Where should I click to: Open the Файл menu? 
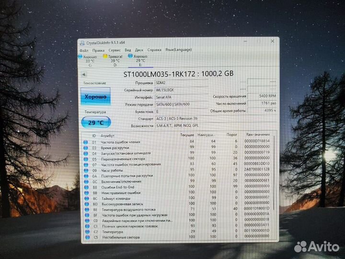pyautogui.click(x=84, y=50)
